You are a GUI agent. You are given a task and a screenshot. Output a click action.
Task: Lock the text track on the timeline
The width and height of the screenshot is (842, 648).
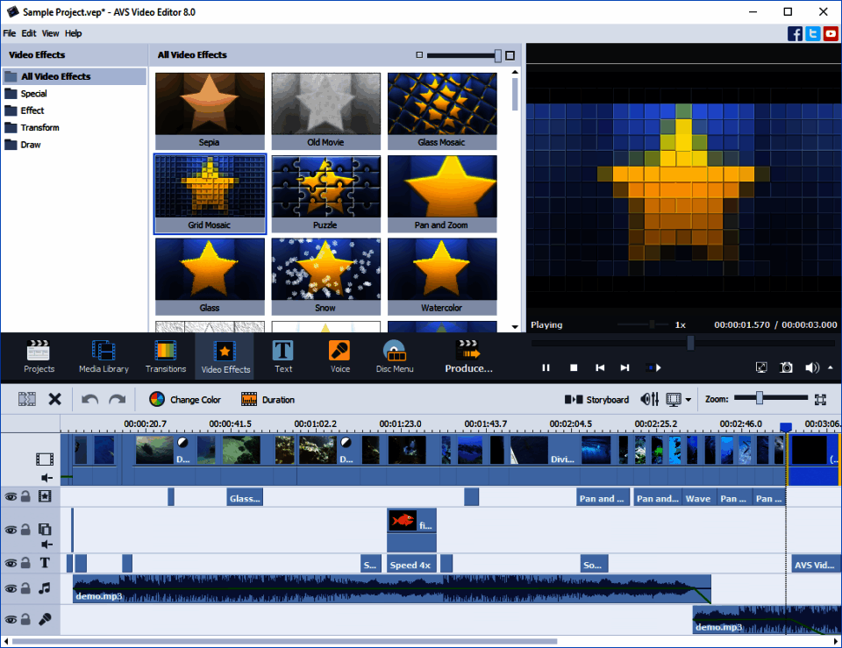tap(26, 564)
